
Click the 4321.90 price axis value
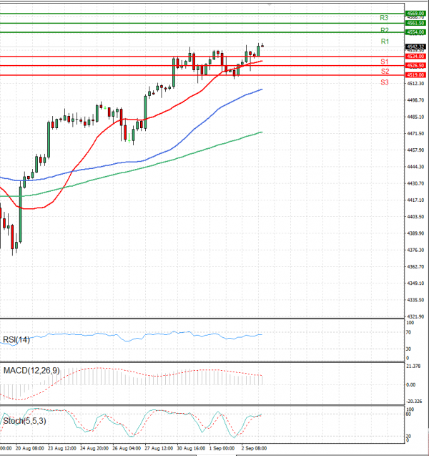(415, 316)
